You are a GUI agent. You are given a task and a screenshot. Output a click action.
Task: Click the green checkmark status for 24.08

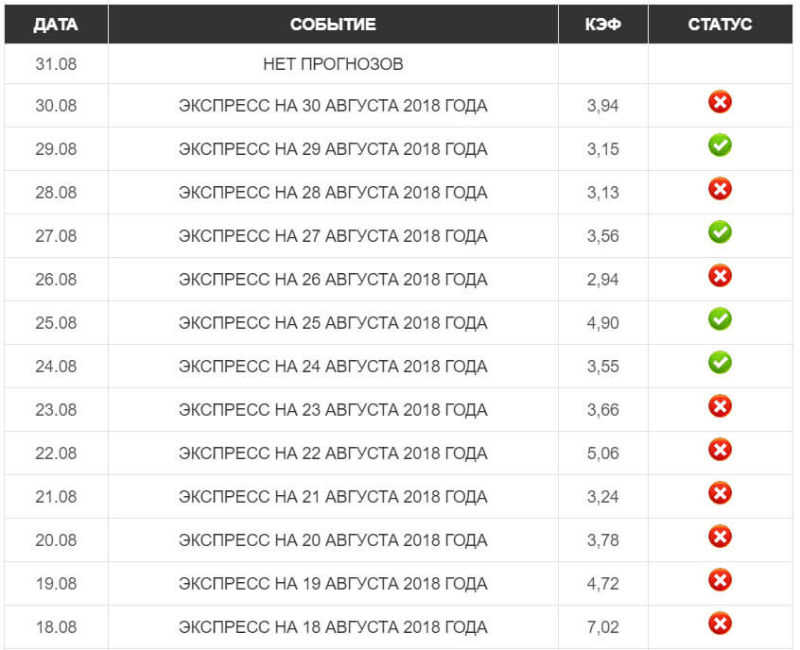[720, 364]
